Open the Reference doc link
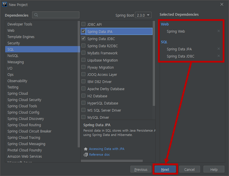 [x=99, y=155]
